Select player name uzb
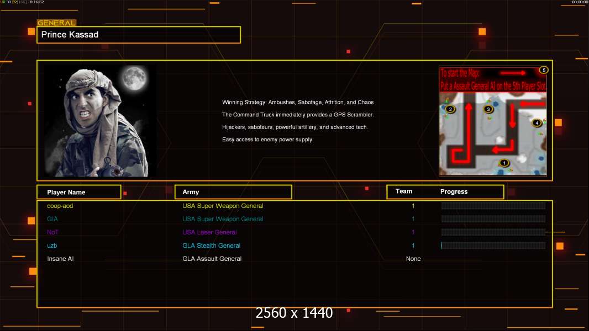The image size is (589, 331). (52, 245)
